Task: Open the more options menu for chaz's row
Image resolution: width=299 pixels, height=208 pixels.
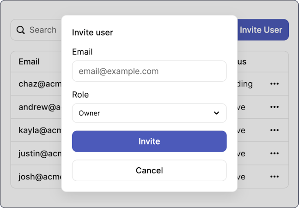Action: tap(275, 84)
